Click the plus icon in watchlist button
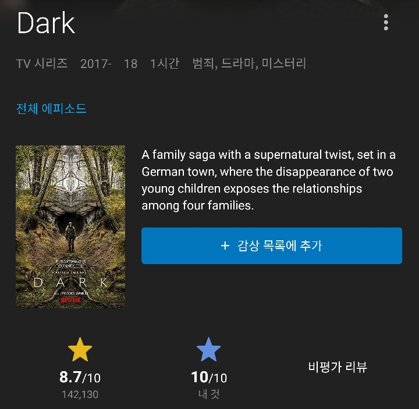419x409 pixels. pos(225,246)
